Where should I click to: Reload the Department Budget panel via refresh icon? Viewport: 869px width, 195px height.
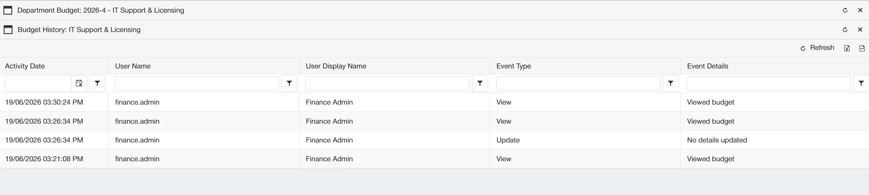pos(845,11)
